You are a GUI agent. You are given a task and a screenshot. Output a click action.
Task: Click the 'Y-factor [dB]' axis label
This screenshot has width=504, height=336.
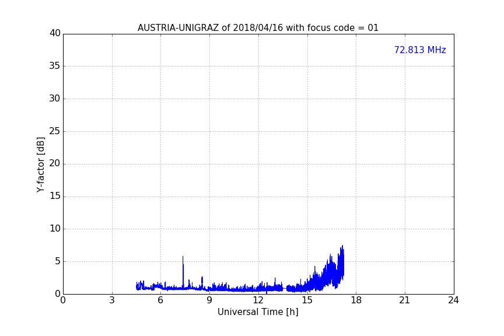(x=40, y=164)
